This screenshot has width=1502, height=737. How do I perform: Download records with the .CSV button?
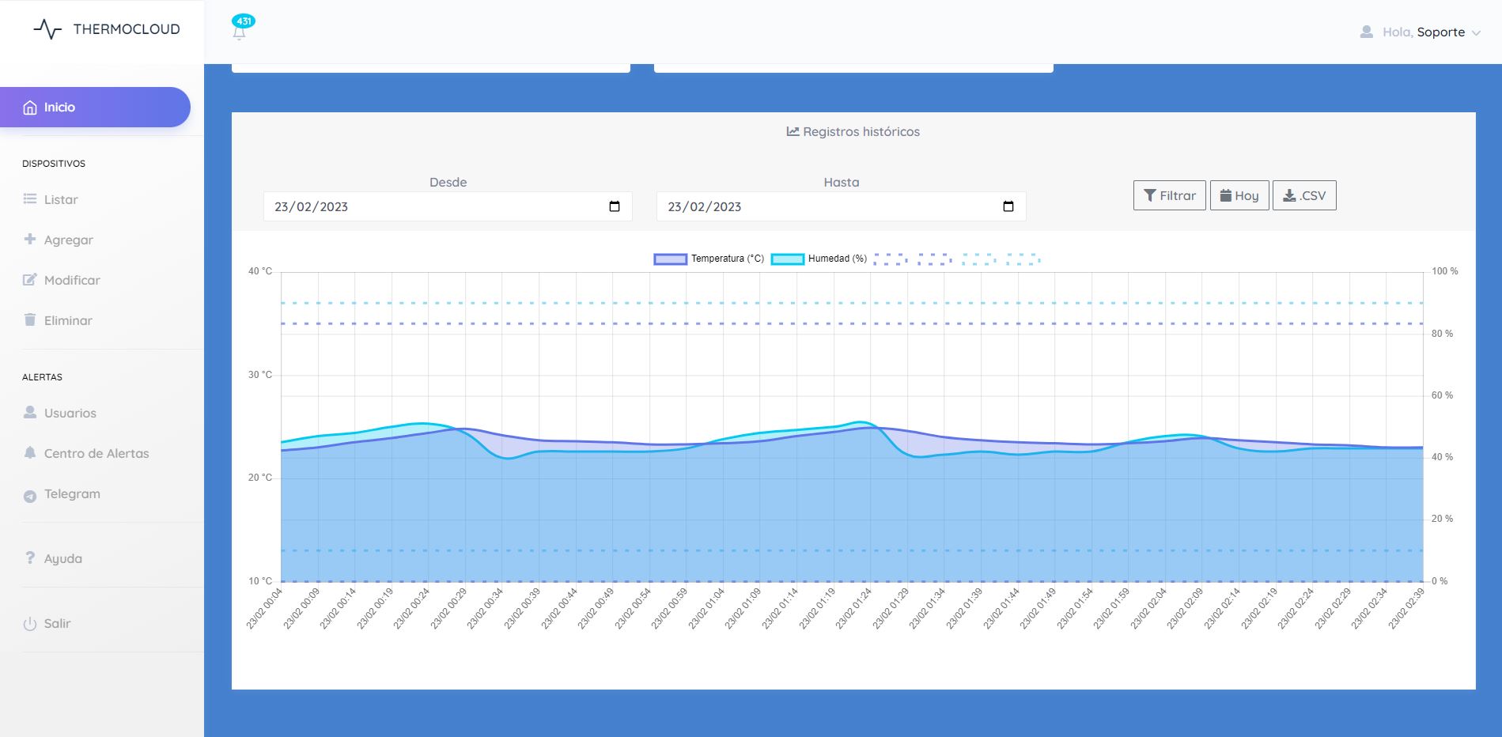[x=1303, y=195]
